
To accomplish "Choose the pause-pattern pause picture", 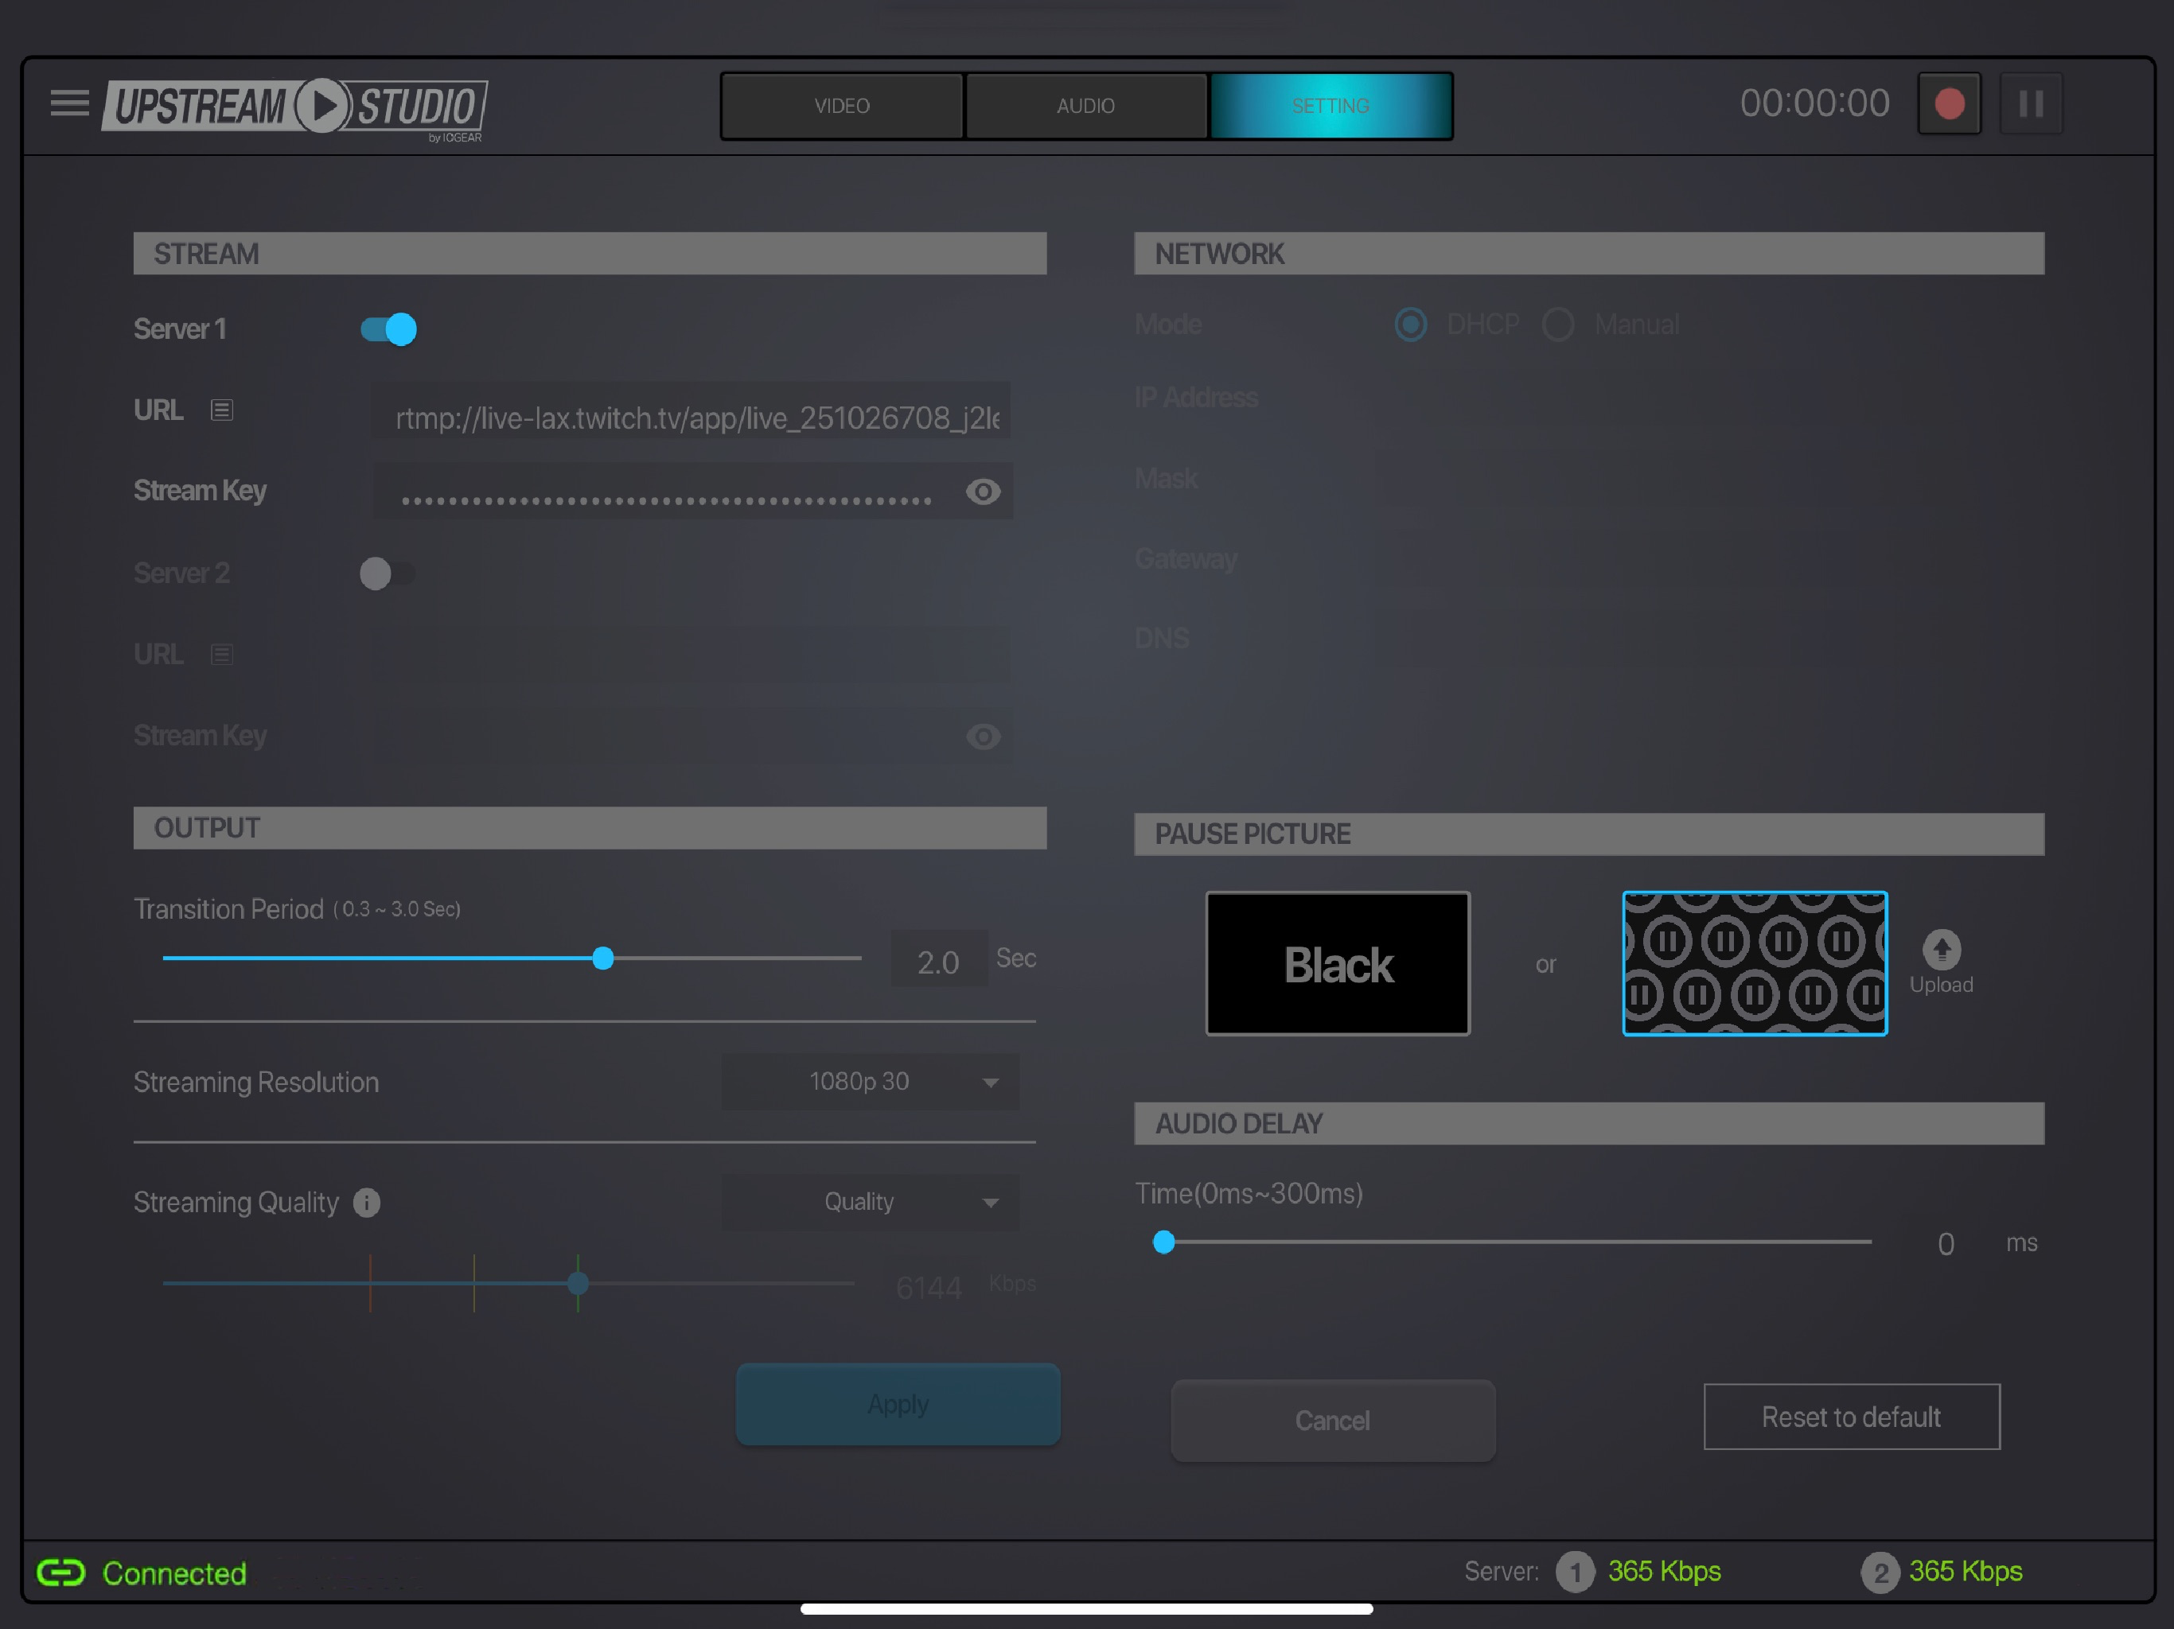I will point(1755,964).
